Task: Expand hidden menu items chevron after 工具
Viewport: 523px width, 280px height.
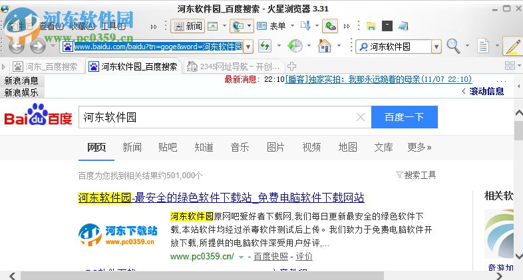Action: tap(154, 27)
